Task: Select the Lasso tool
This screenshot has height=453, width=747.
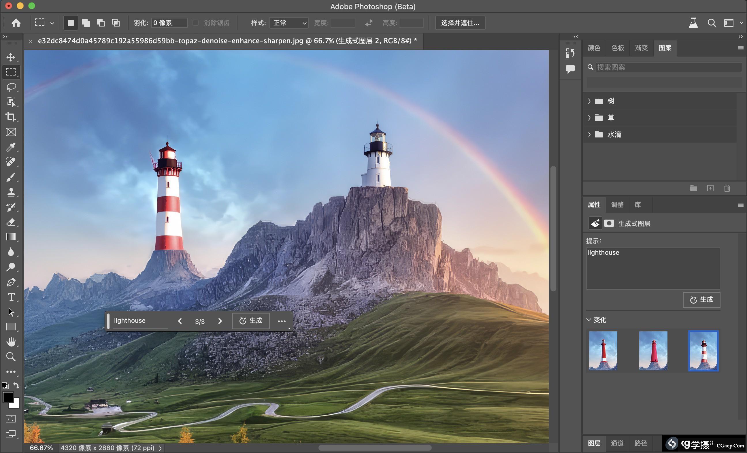Action: 11,87
